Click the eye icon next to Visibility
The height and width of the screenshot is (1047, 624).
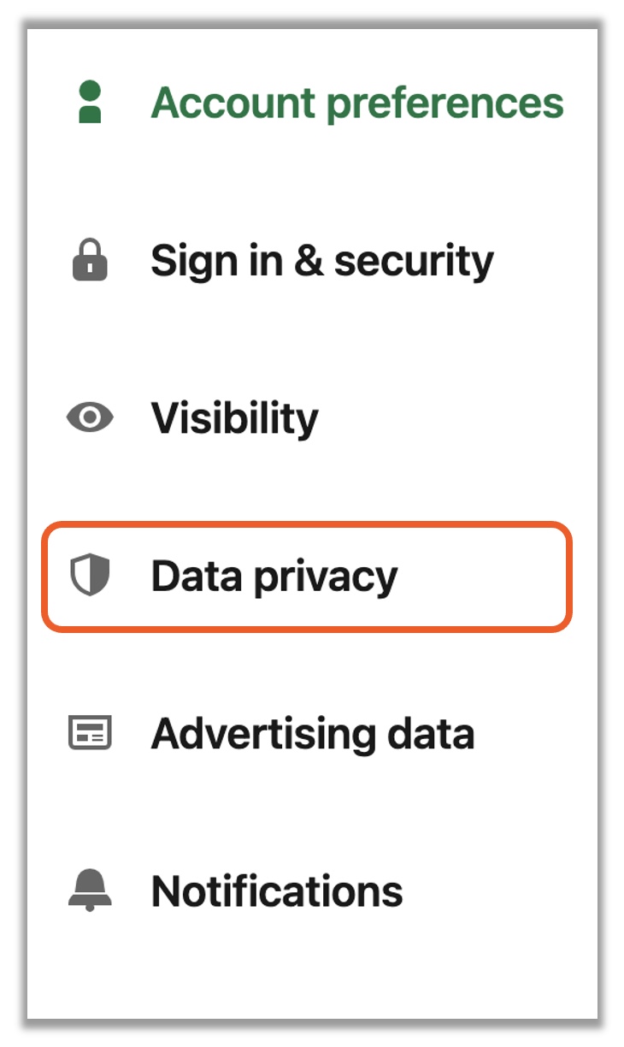click(x=90, y=417)
